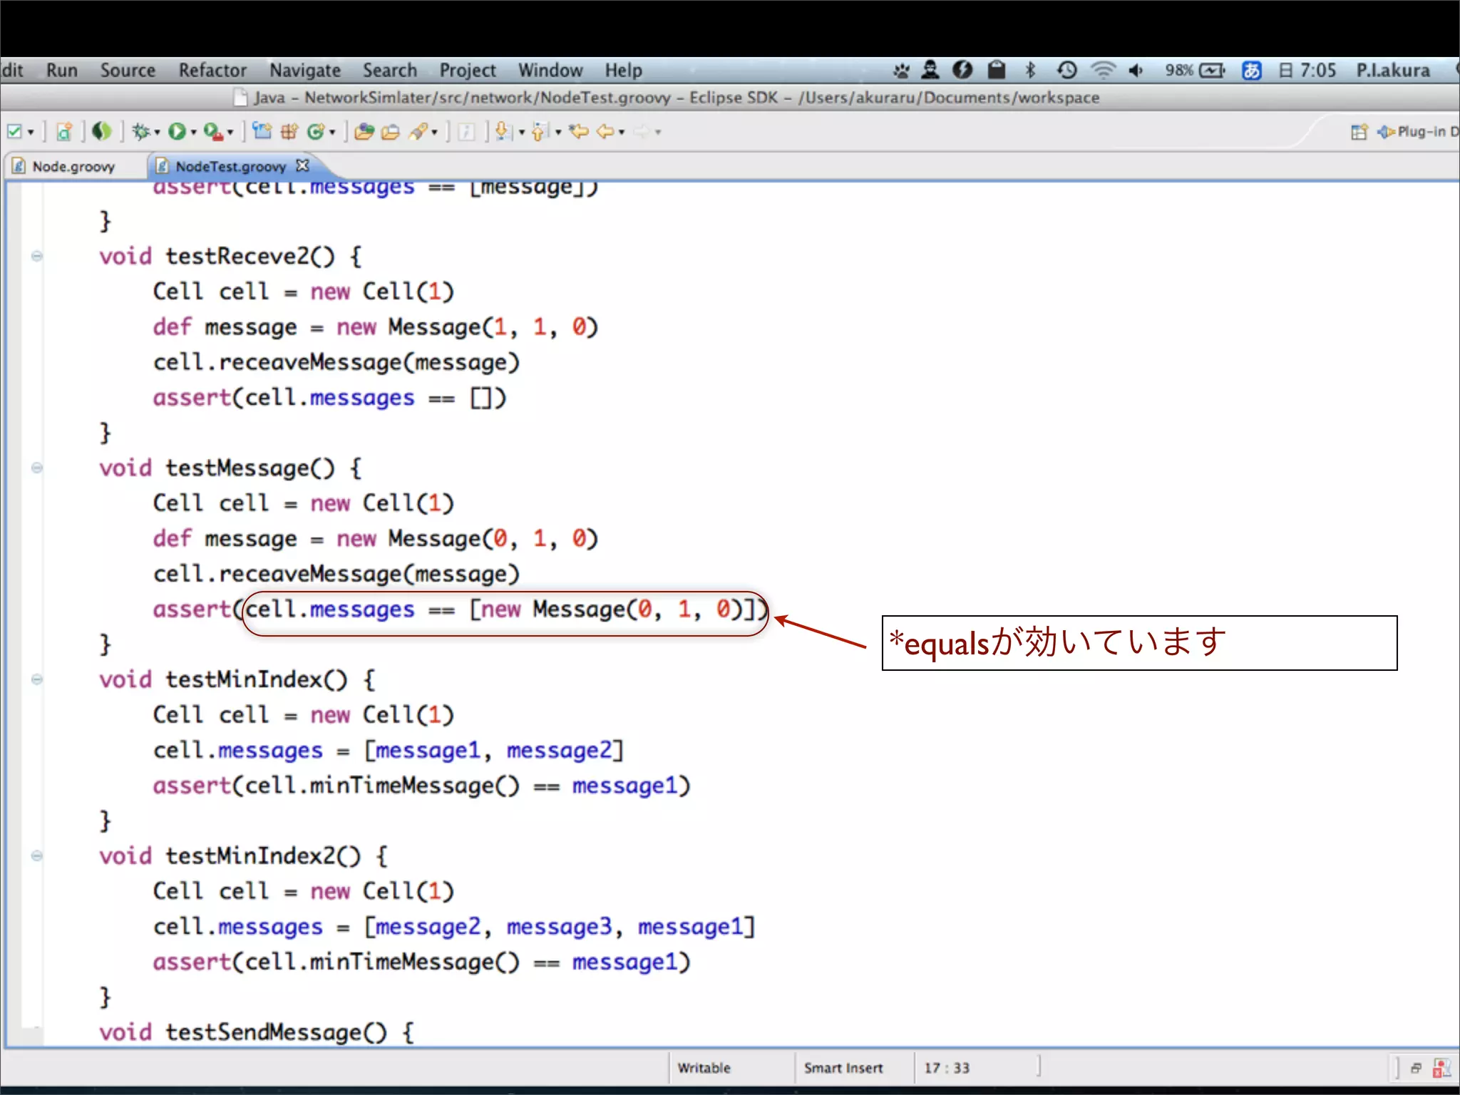
Task: Open the Debug dropdown arrow
Action: tap(157, 133)
